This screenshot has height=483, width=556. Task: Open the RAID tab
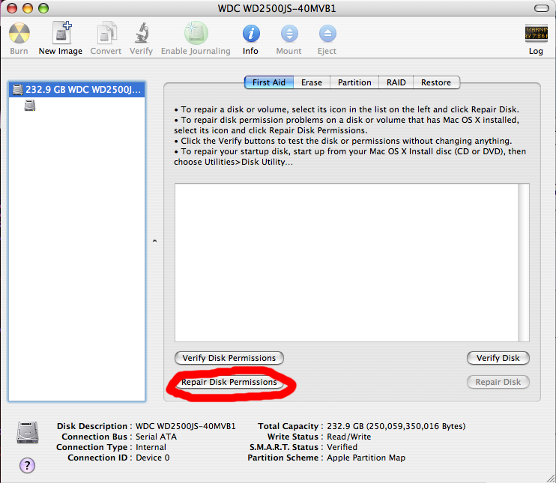click(x=396, y=82)
